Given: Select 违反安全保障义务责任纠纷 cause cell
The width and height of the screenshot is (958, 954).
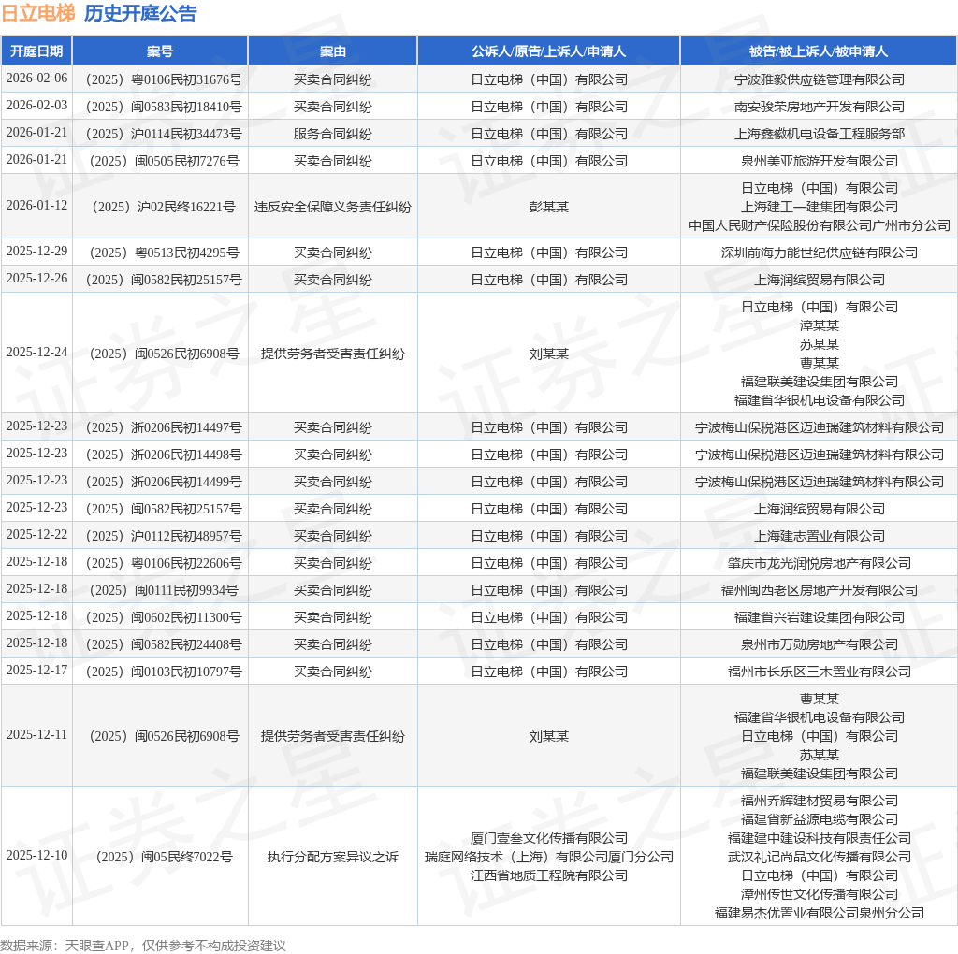Looking at the screenshot, I should (333, 207).
